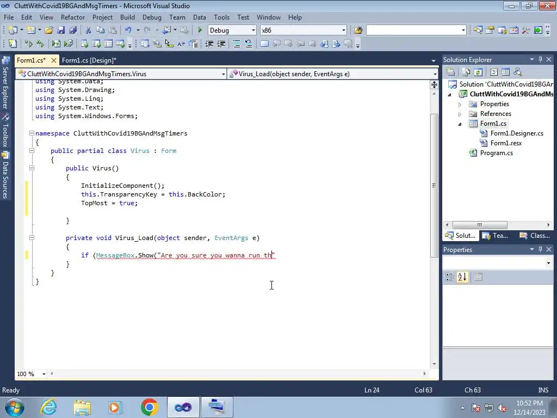
Task: Expand the References node in Solution Explorer
Action: 460,114
